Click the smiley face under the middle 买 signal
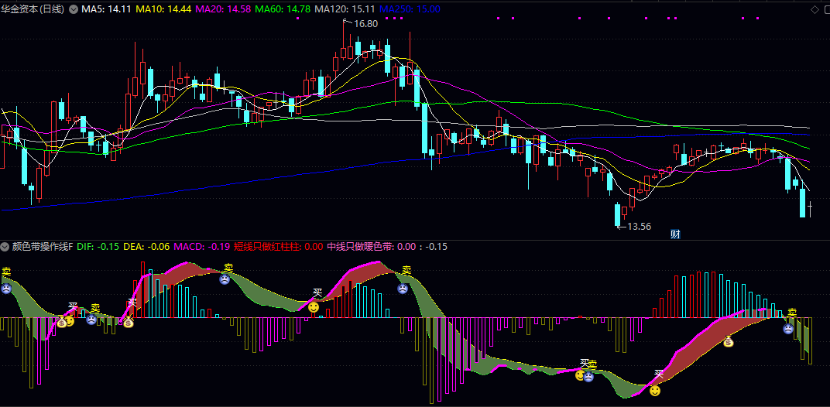This screenshot has height=407, width=830. [314, 307]
